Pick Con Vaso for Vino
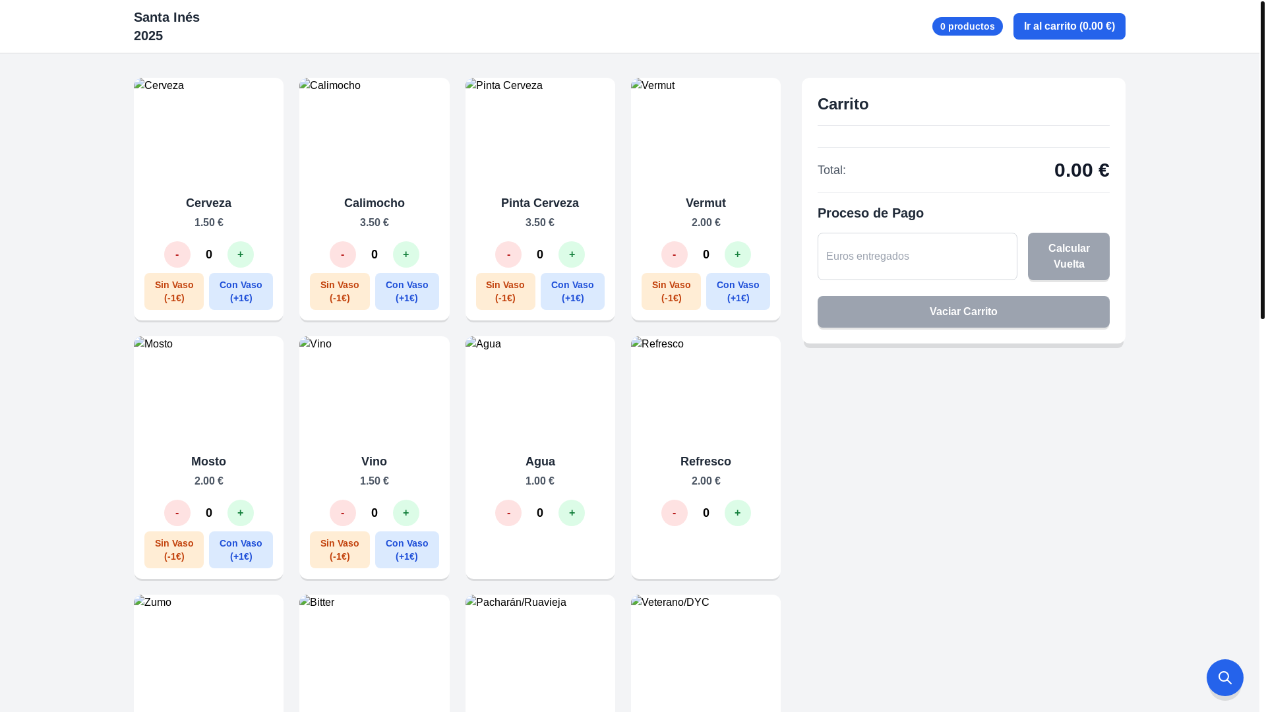The image size is (1266, 712). click(407, 550)
